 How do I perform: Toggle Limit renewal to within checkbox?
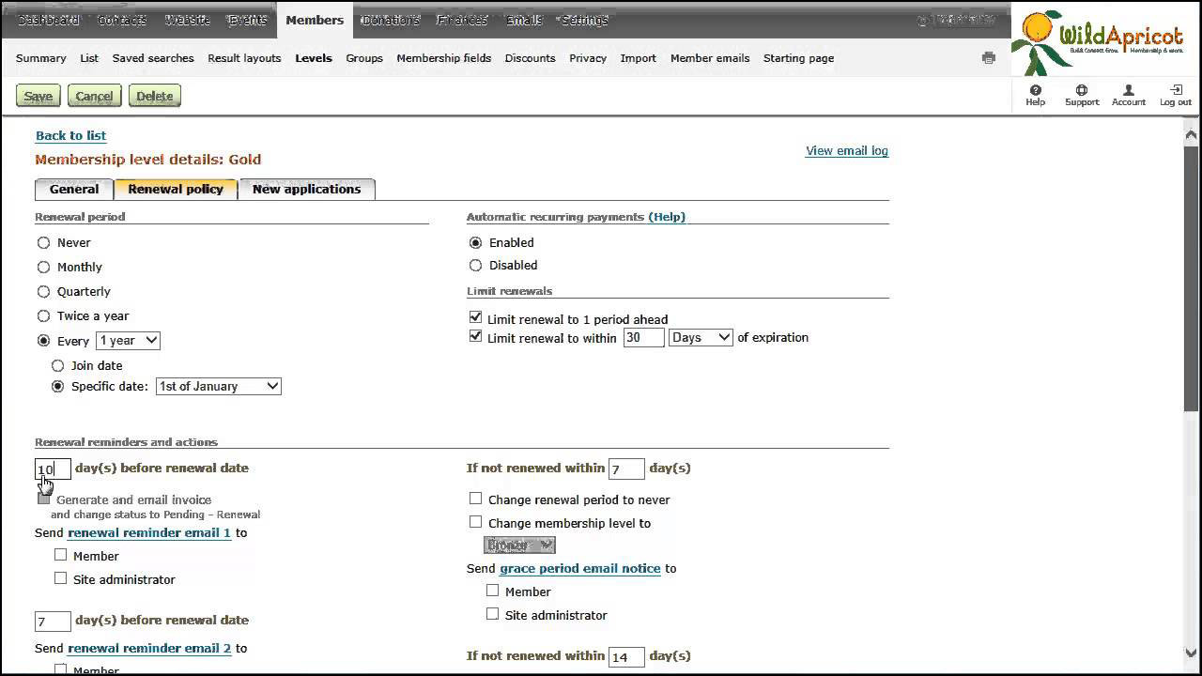[x=475, y=336]
